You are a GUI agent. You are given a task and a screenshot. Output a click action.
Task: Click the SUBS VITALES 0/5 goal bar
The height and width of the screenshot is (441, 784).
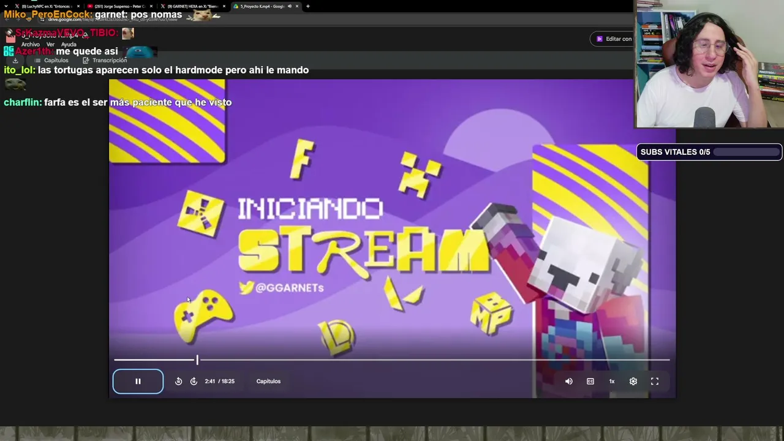(709, 152)
